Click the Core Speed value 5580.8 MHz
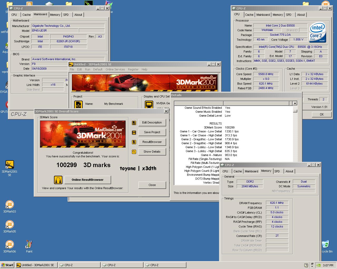 266,74
